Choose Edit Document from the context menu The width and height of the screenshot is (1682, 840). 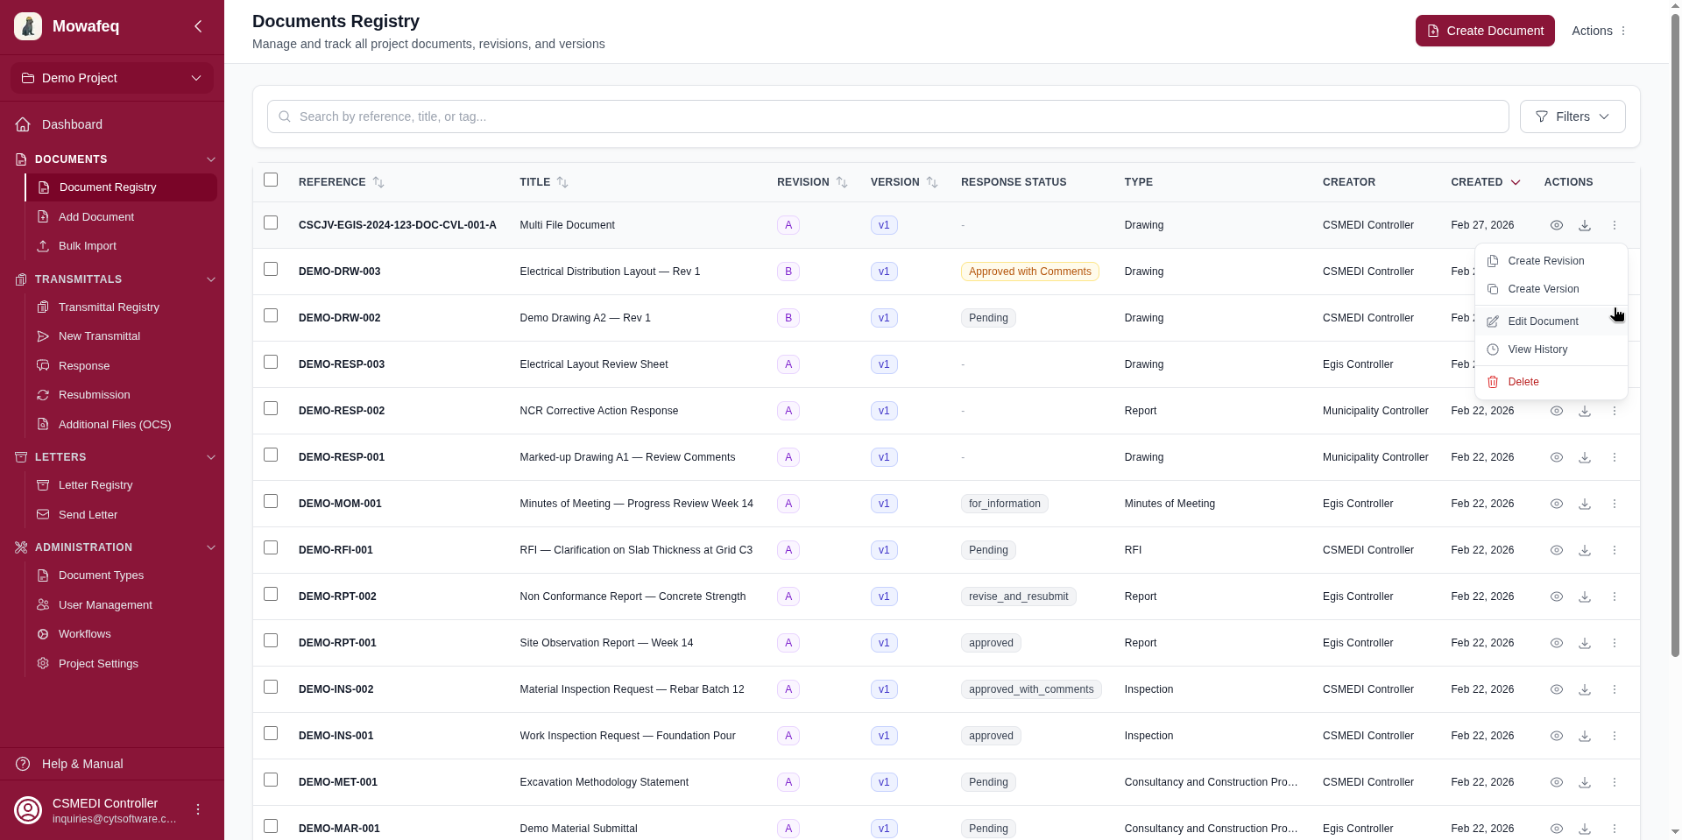pyautogui.click(x=1542, y=321)
